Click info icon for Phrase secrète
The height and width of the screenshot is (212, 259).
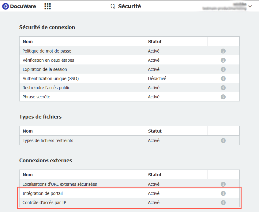pos(223,97)
